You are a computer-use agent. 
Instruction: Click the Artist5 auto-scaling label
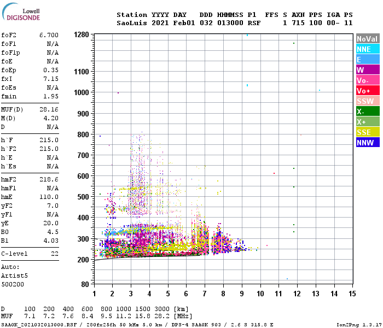[14, 276]
